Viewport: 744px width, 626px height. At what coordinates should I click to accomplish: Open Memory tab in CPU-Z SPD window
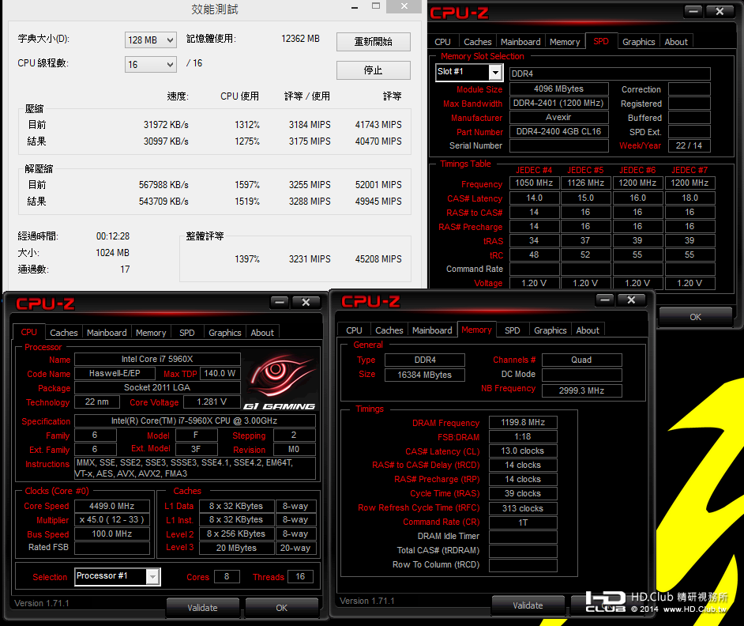[x=565, y=42]
